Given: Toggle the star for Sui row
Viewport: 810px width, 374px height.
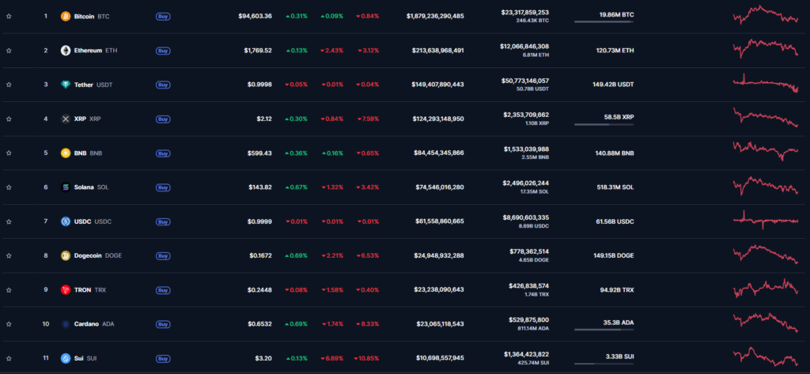Looking at the screenshot, I should coord(9,358).
